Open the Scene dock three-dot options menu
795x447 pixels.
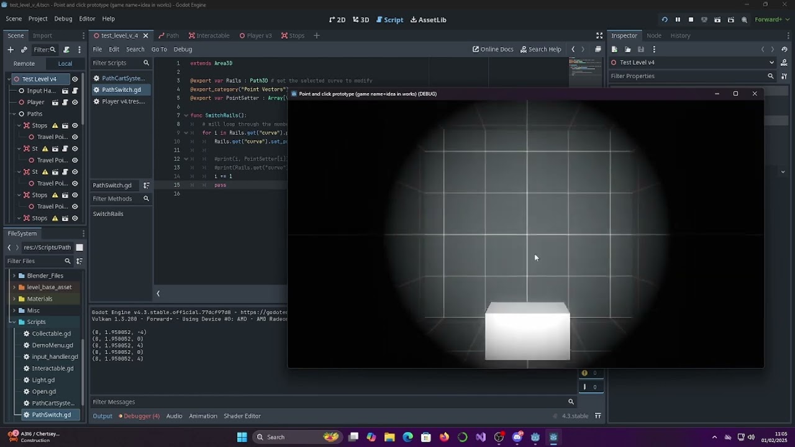(79, 50)
